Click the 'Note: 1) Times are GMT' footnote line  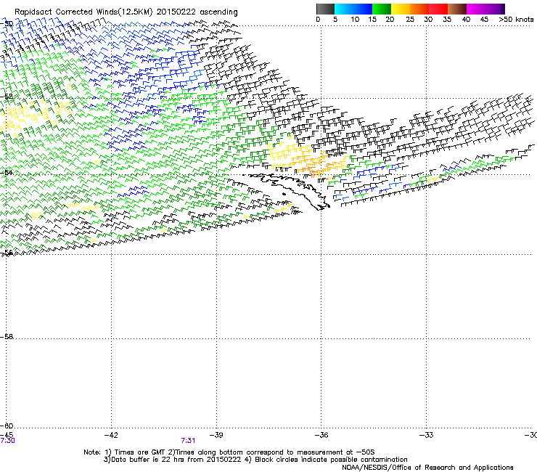click(229, 452)
